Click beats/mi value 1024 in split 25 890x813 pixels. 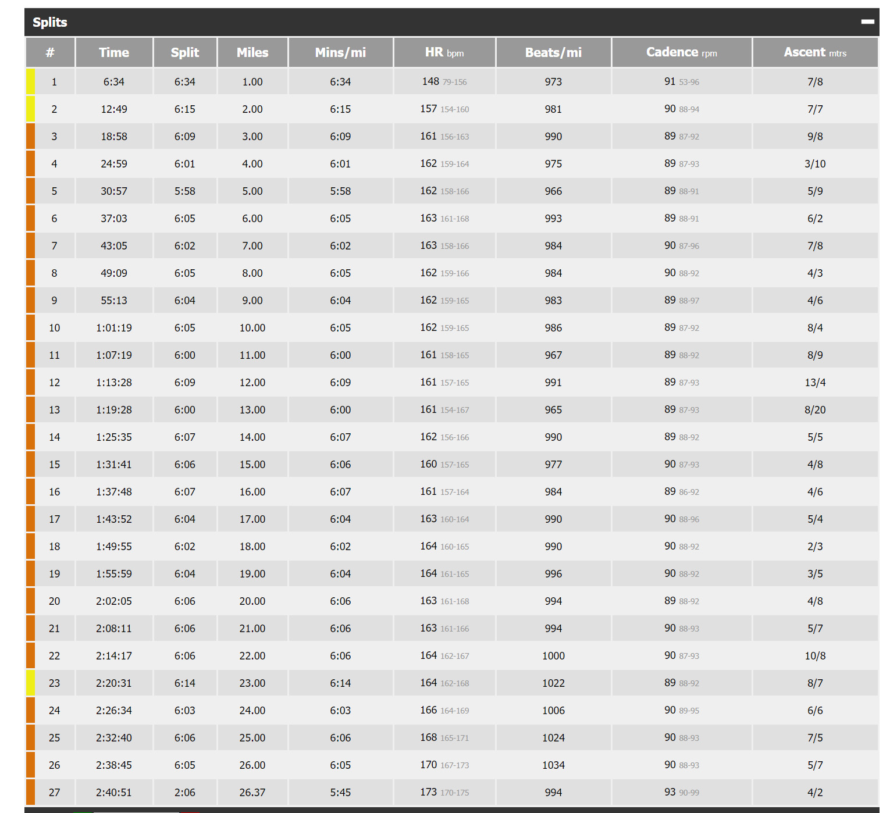553,738
